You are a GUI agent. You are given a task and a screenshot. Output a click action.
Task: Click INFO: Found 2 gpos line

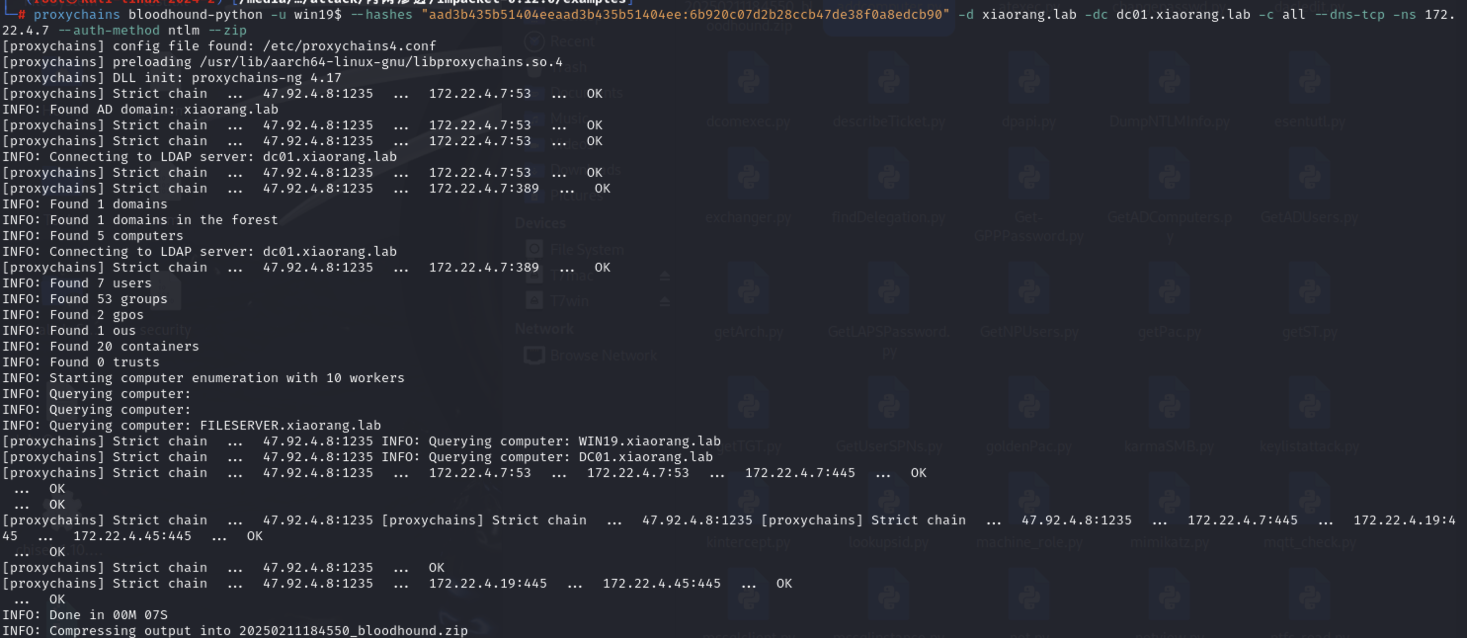pos(73,315)
